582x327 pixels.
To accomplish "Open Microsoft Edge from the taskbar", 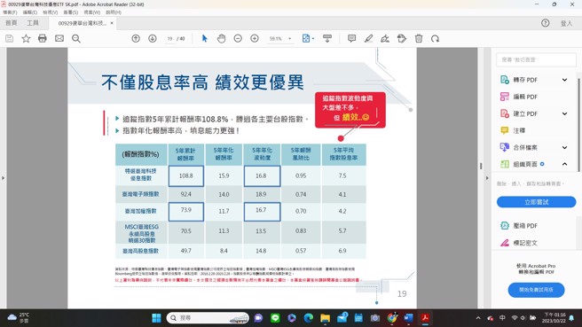I will point(309,318).
